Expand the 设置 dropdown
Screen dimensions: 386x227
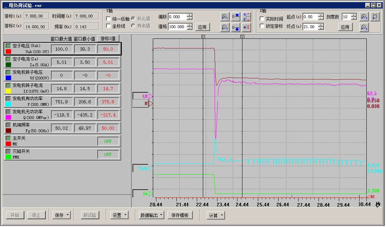click(x=119, y=215)
